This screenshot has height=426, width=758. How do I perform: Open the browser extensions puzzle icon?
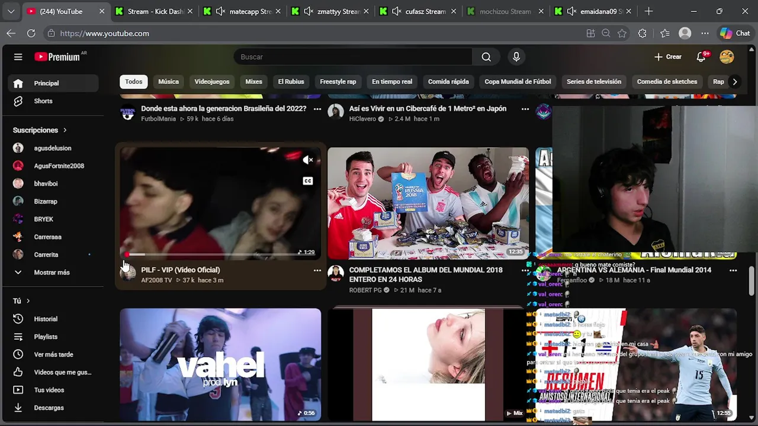(x=642, y=34)
